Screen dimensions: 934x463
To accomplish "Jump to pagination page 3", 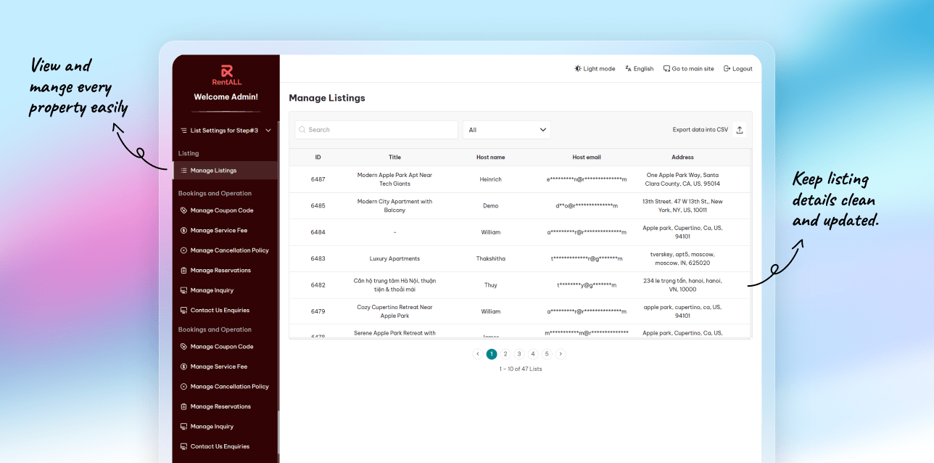I will point(519,354).
